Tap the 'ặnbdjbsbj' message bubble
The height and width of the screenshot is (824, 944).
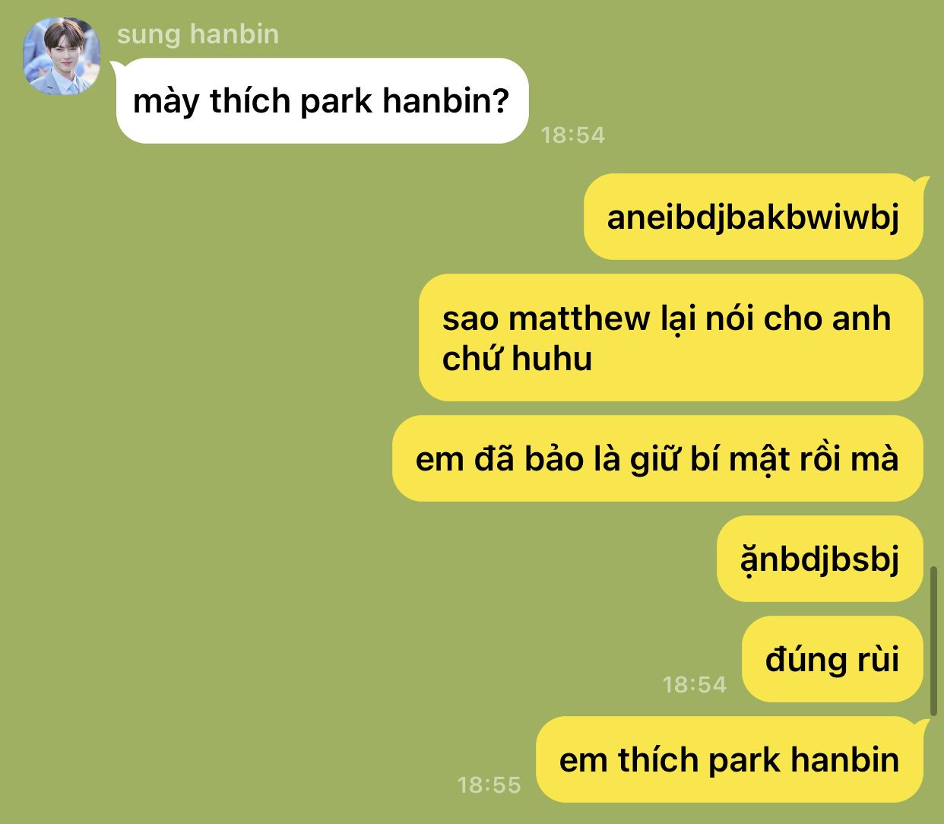pos(819,559)
